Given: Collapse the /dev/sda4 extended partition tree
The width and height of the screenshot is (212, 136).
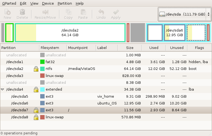Looking at the screenshot, I should point(2,89).
